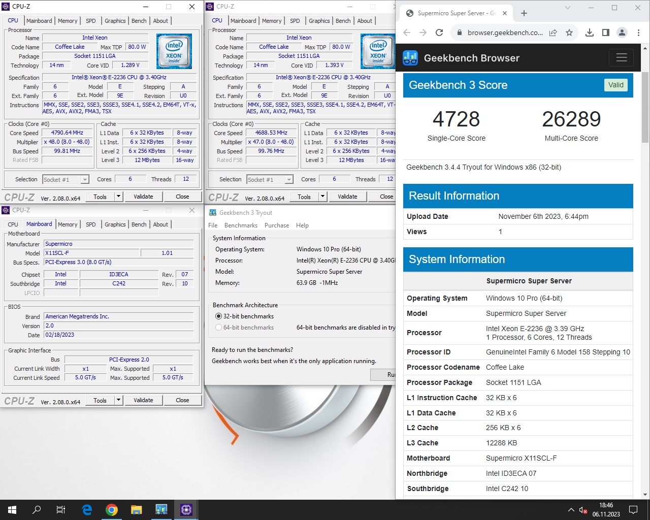Screen dimensions: 650x520
Task: Open CPU tab in Mainboard CPU-Z window
Action: pos(13,224)
